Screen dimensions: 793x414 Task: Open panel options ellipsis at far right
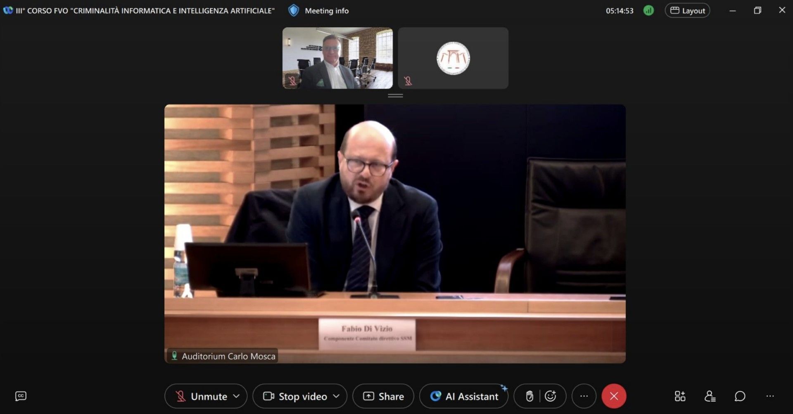770,396
